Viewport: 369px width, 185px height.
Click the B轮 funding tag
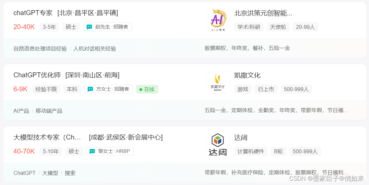(x=279, y=151)
